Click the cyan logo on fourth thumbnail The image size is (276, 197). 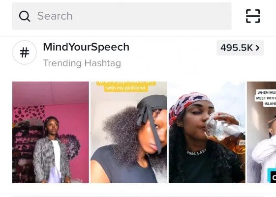point(272,176)
